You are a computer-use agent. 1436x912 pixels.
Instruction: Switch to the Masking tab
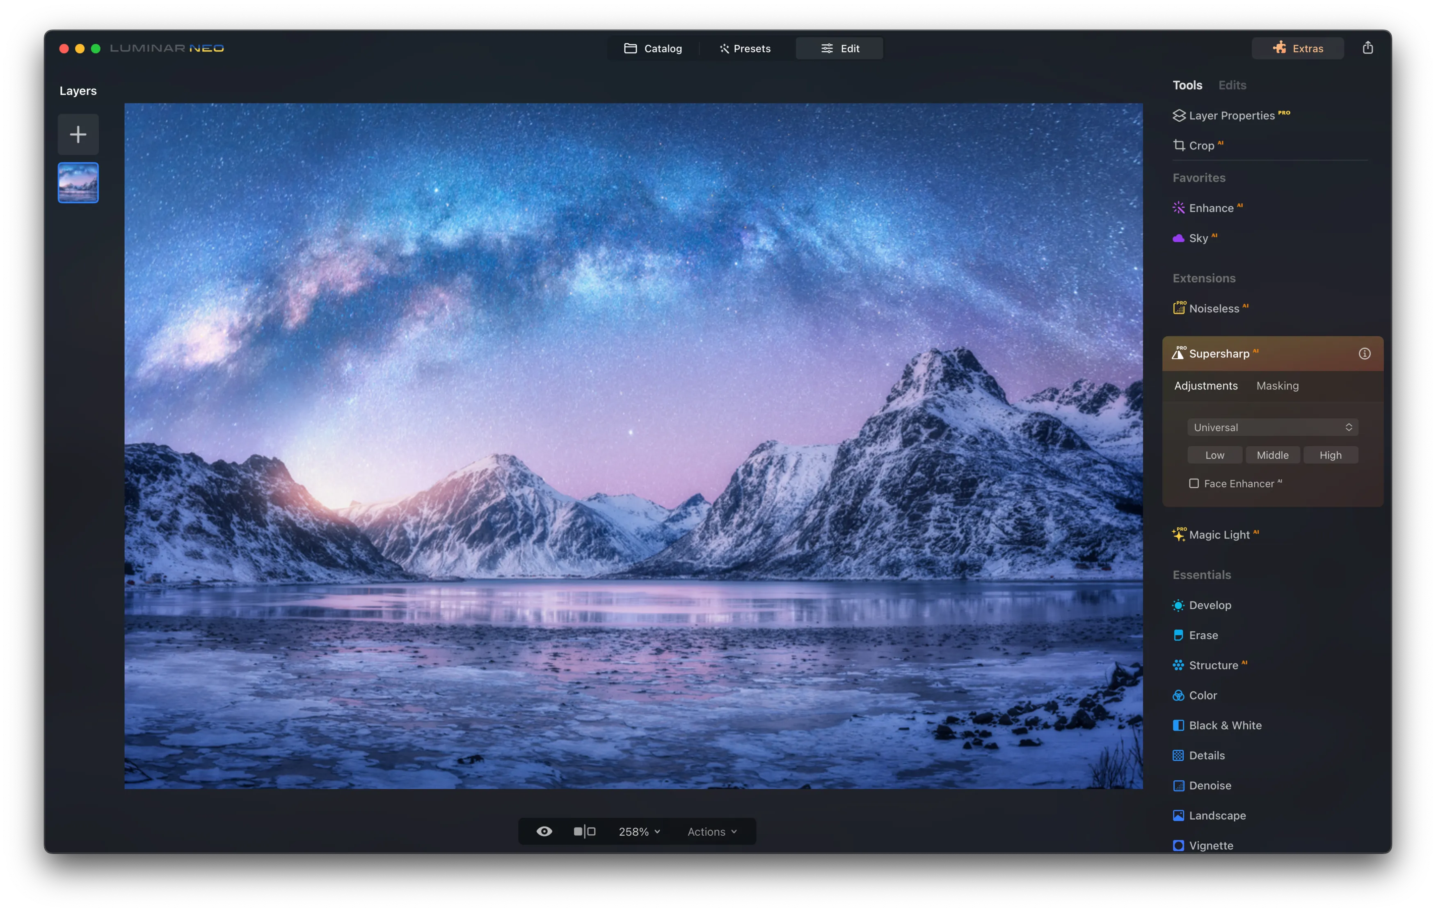[x=1277, y=386]
